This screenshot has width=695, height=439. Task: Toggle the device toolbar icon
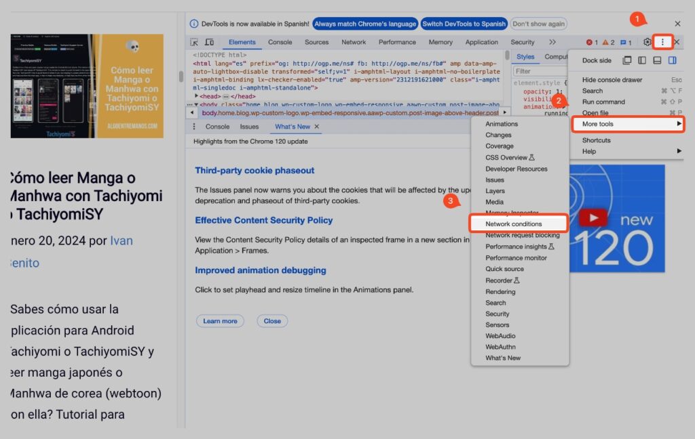[209, 42]
